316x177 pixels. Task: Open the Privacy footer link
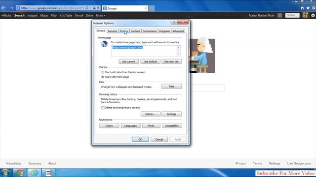pos(240,163)
